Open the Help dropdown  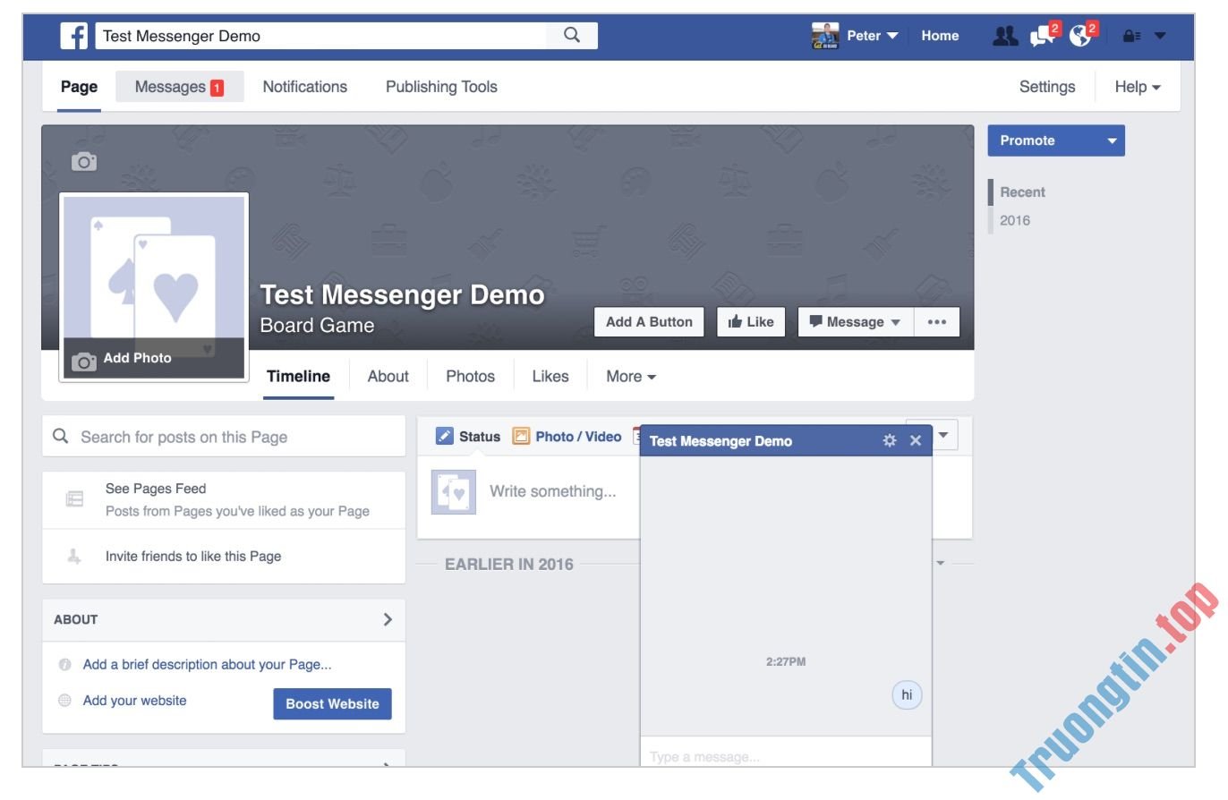click(x=1137, y=86)
